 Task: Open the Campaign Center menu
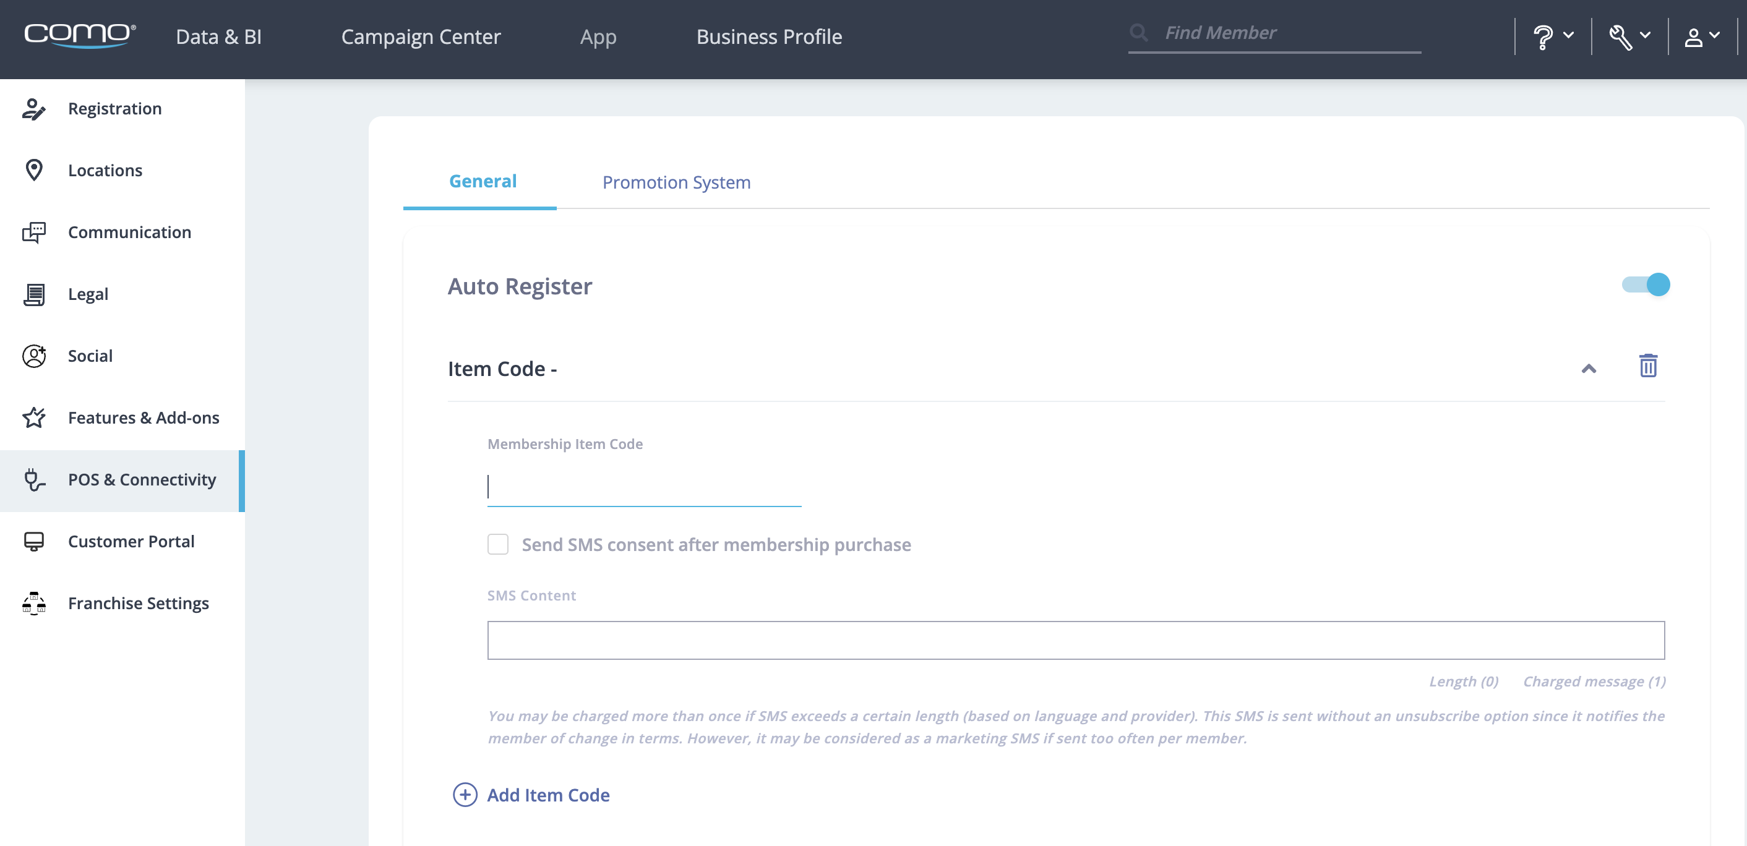click(x=421, y=36)
